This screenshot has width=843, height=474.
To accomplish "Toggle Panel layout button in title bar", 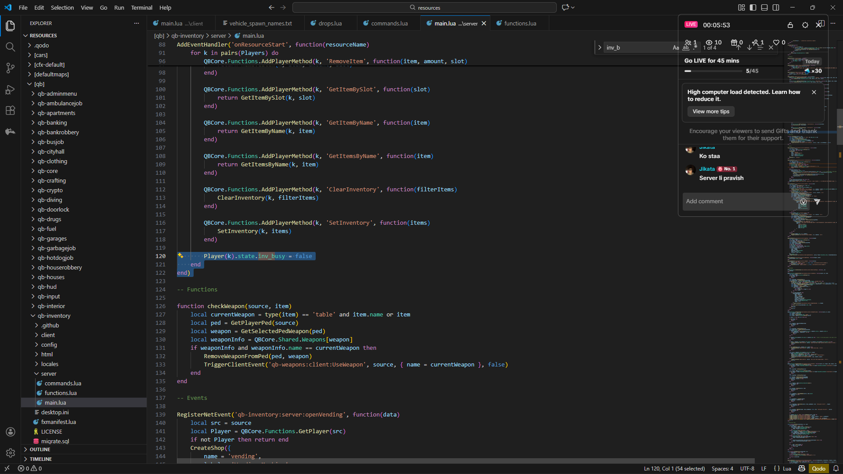I will [x=764, y=7].
